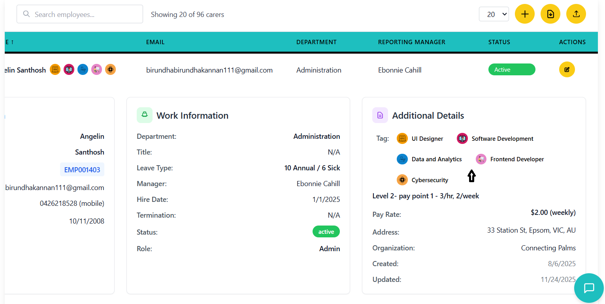Click the Reporting Manager column header

point(411,42)
